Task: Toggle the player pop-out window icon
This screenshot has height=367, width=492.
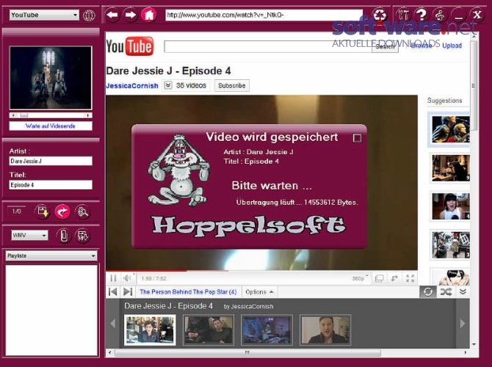Action: pyautogui.click(x=380, y=278)
